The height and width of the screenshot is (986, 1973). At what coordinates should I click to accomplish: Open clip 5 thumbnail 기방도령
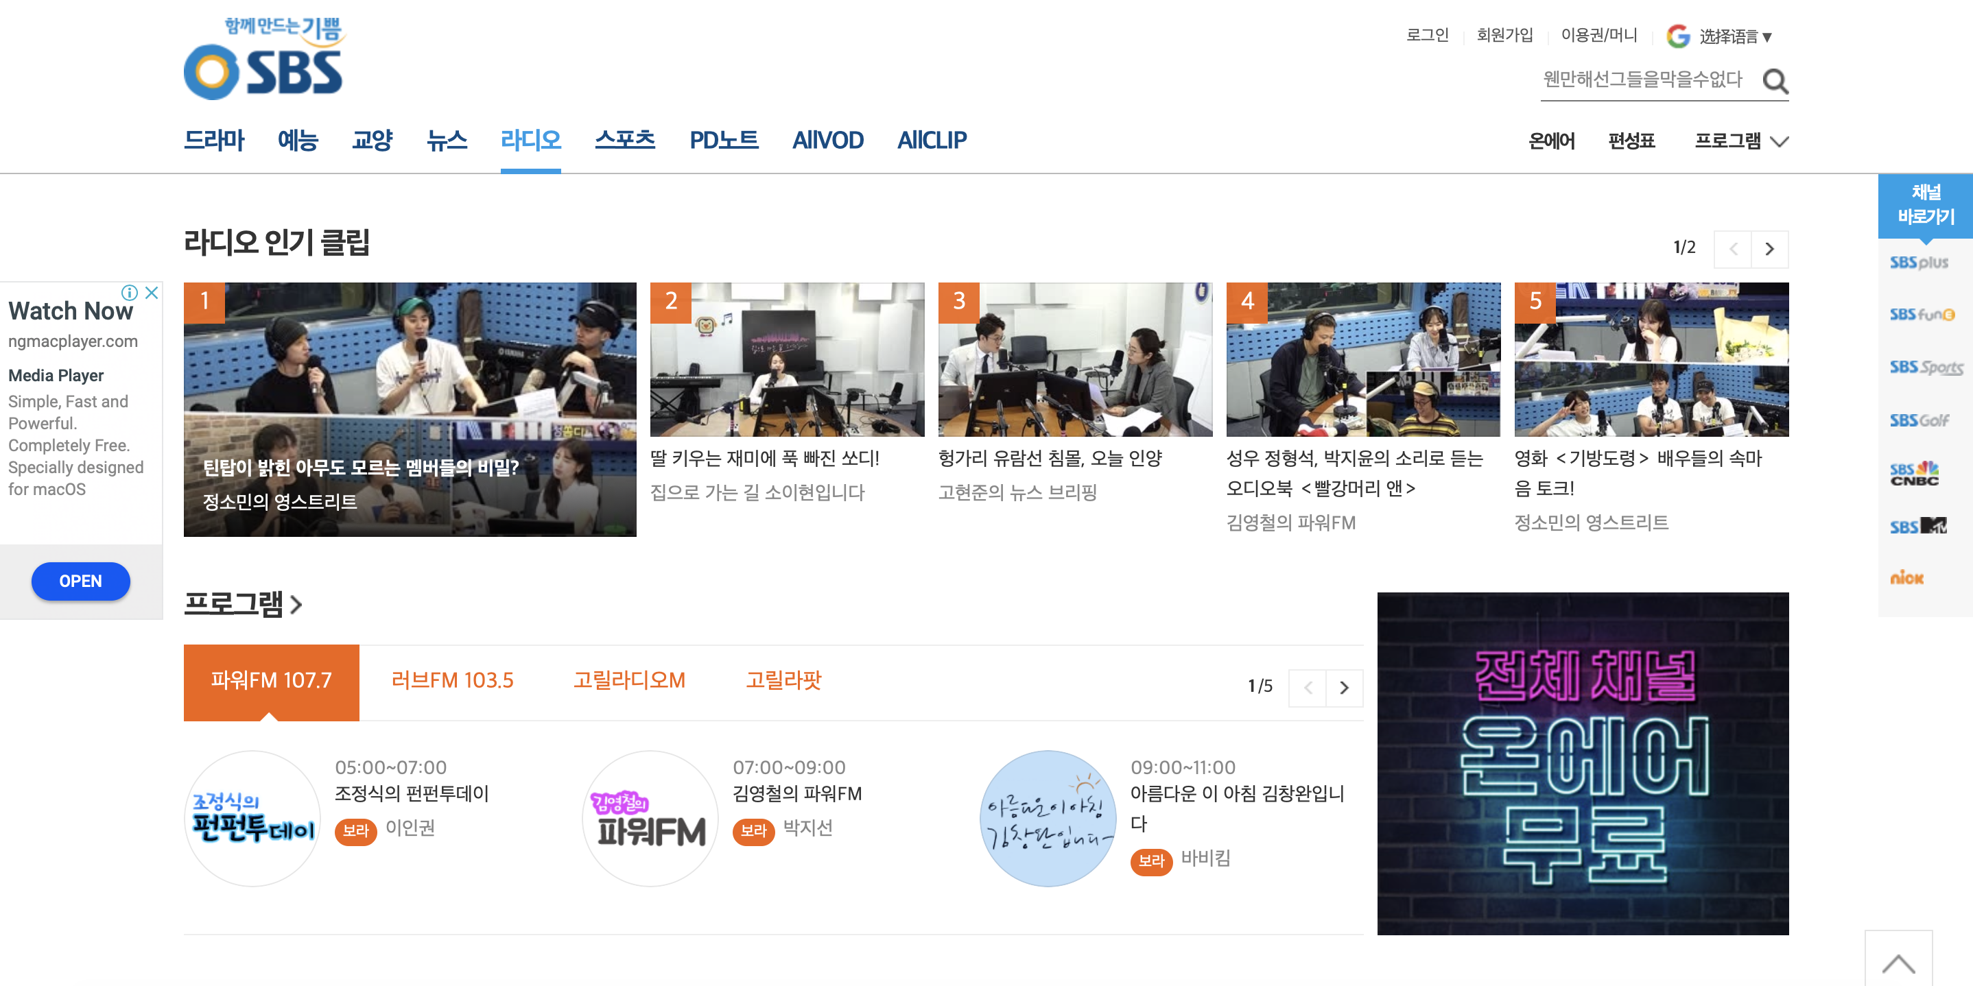click(x=1651, y=359)
